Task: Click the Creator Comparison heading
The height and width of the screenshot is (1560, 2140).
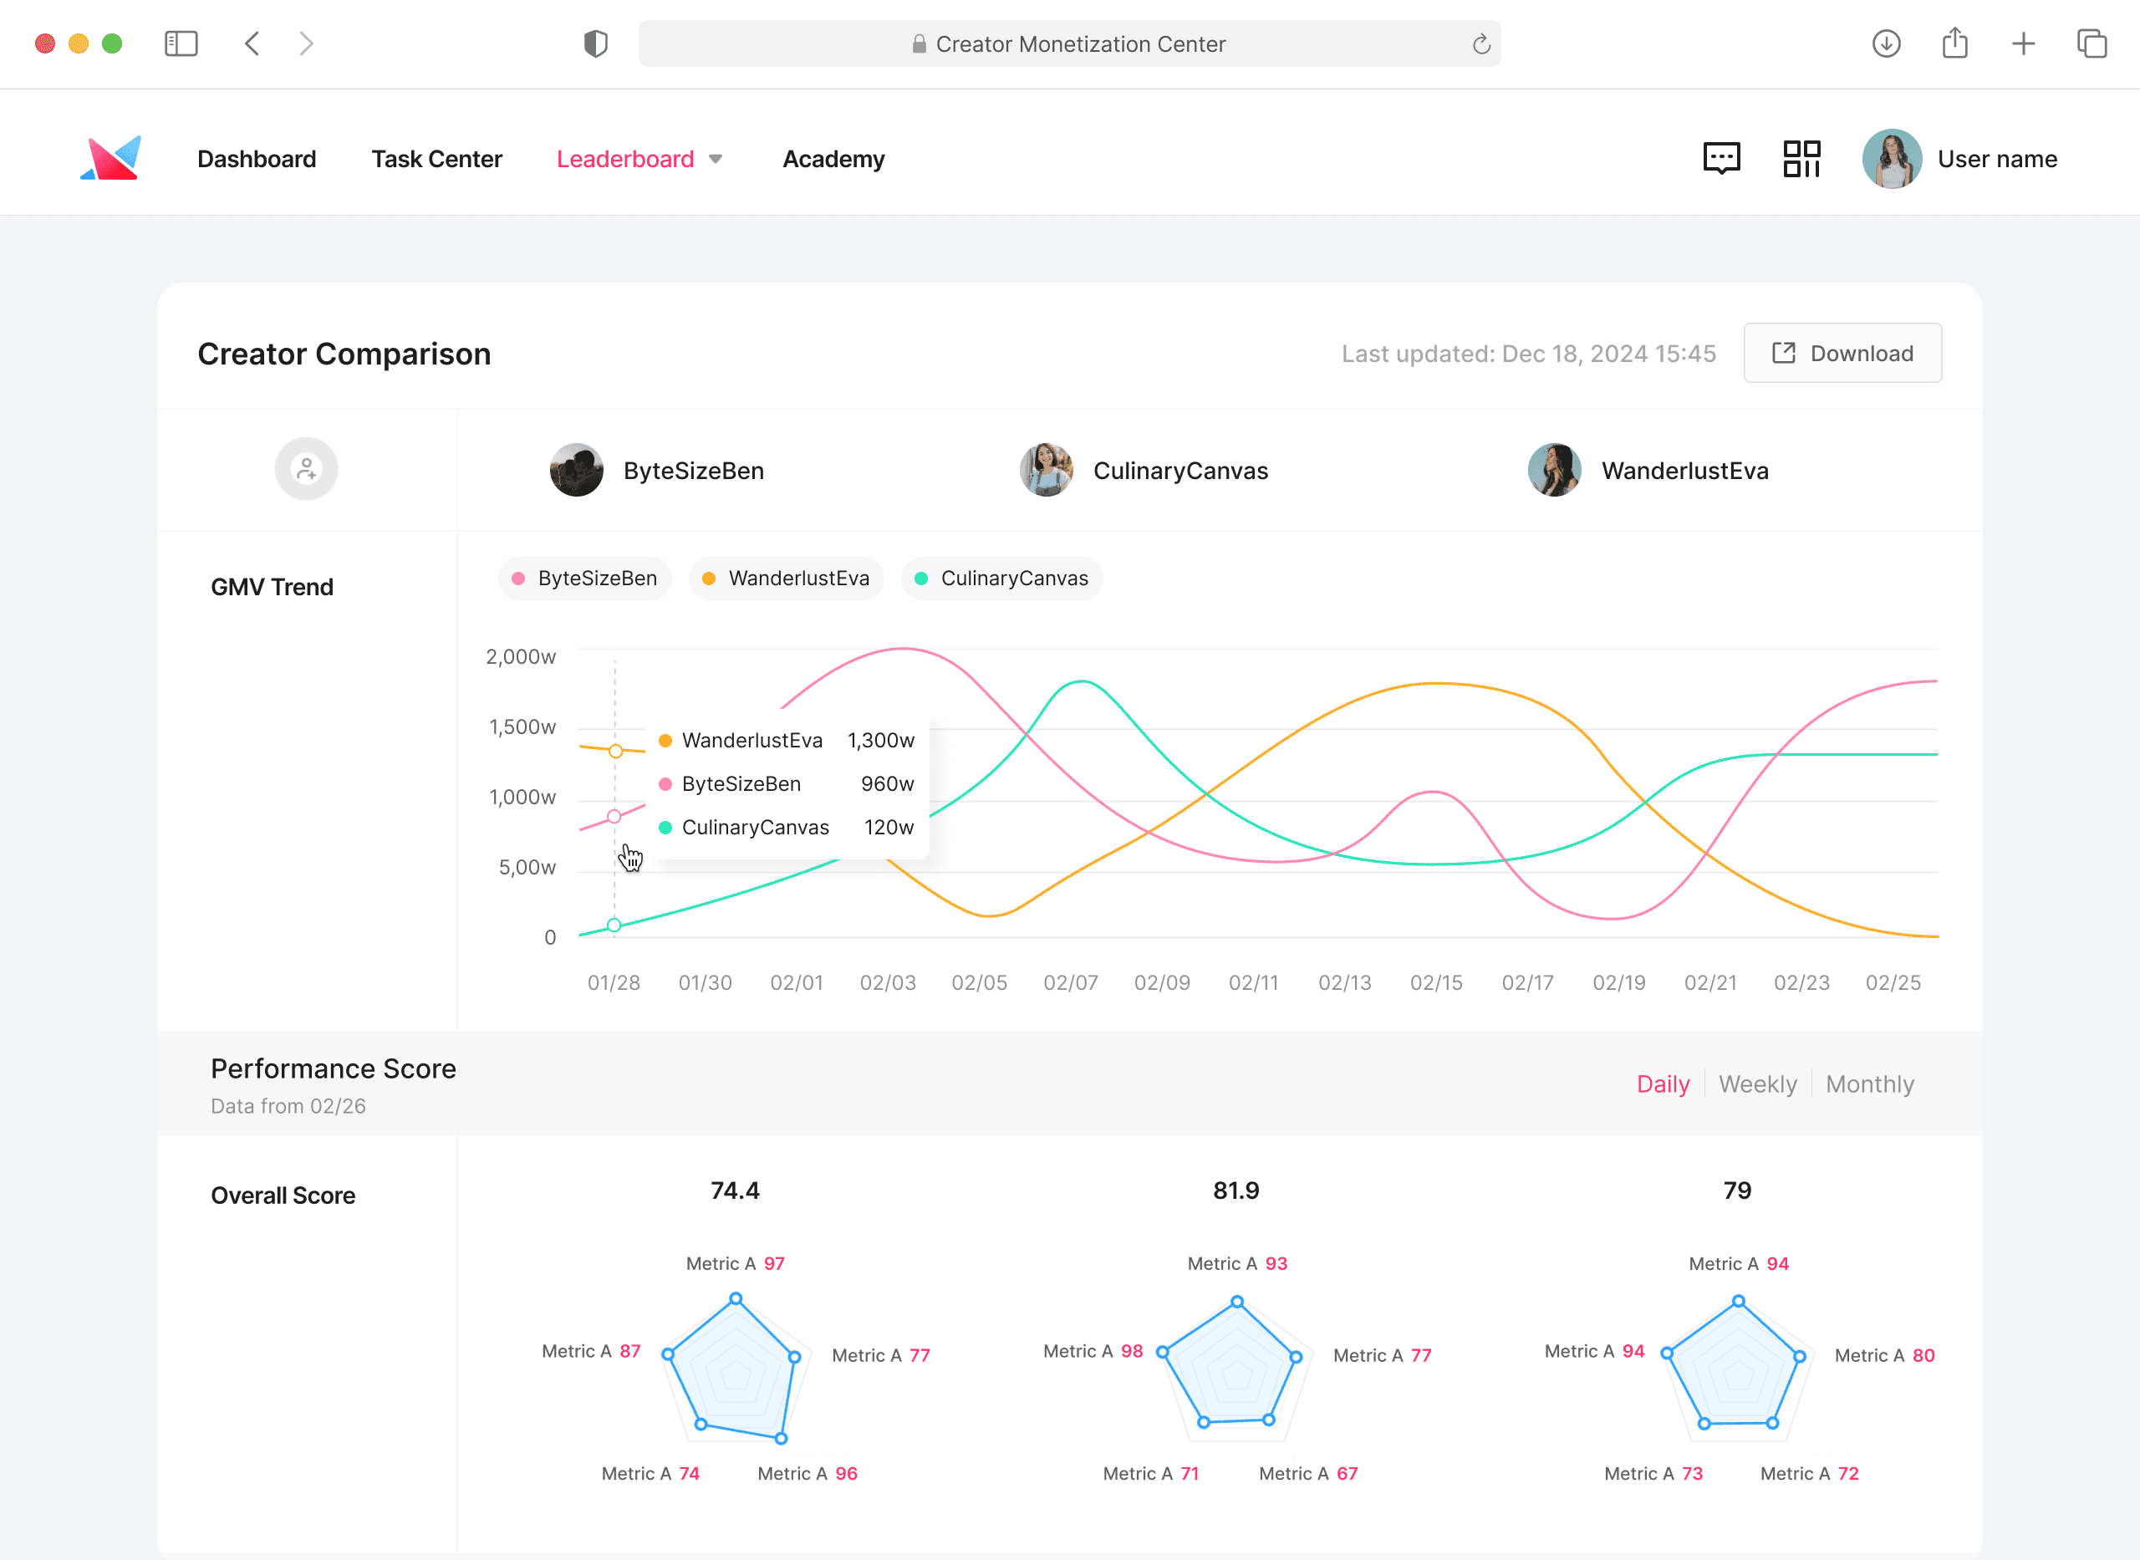Action: (x=344, y=353)
